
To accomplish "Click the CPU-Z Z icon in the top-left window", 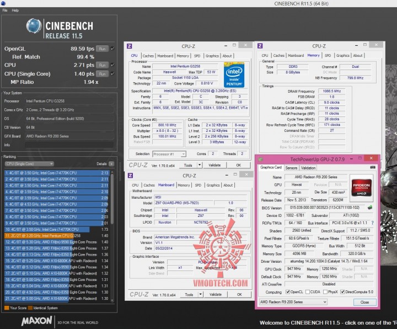I will click(x=130, y=46).
